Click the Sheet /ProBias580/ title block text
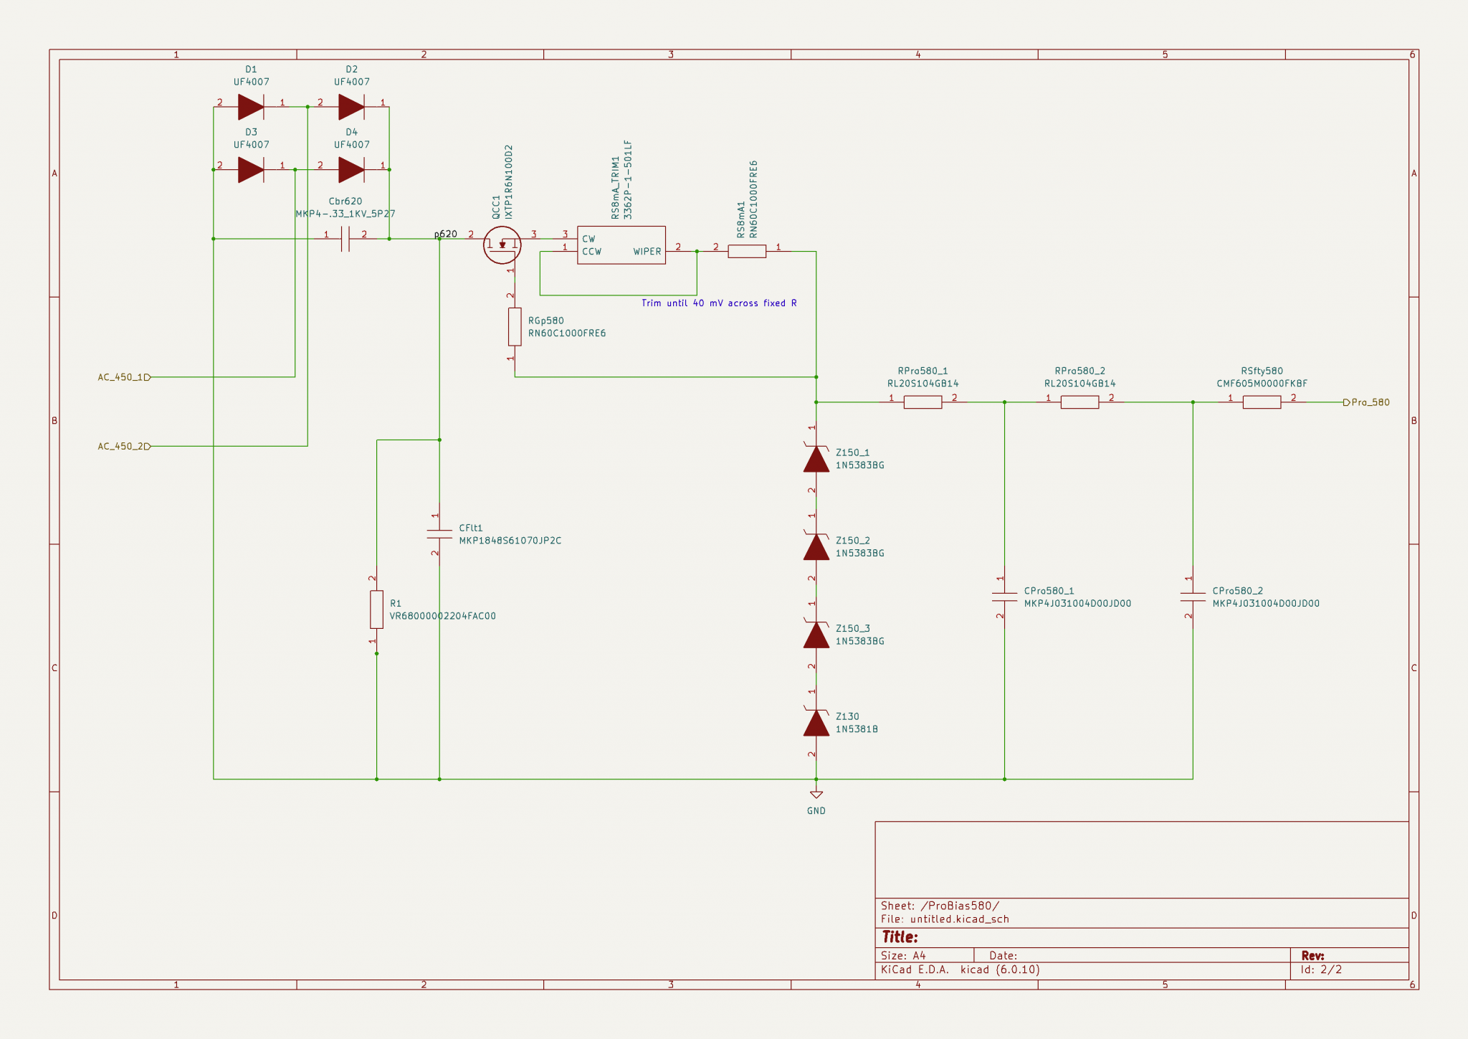1468x1039 pixels. coord(940,906)
